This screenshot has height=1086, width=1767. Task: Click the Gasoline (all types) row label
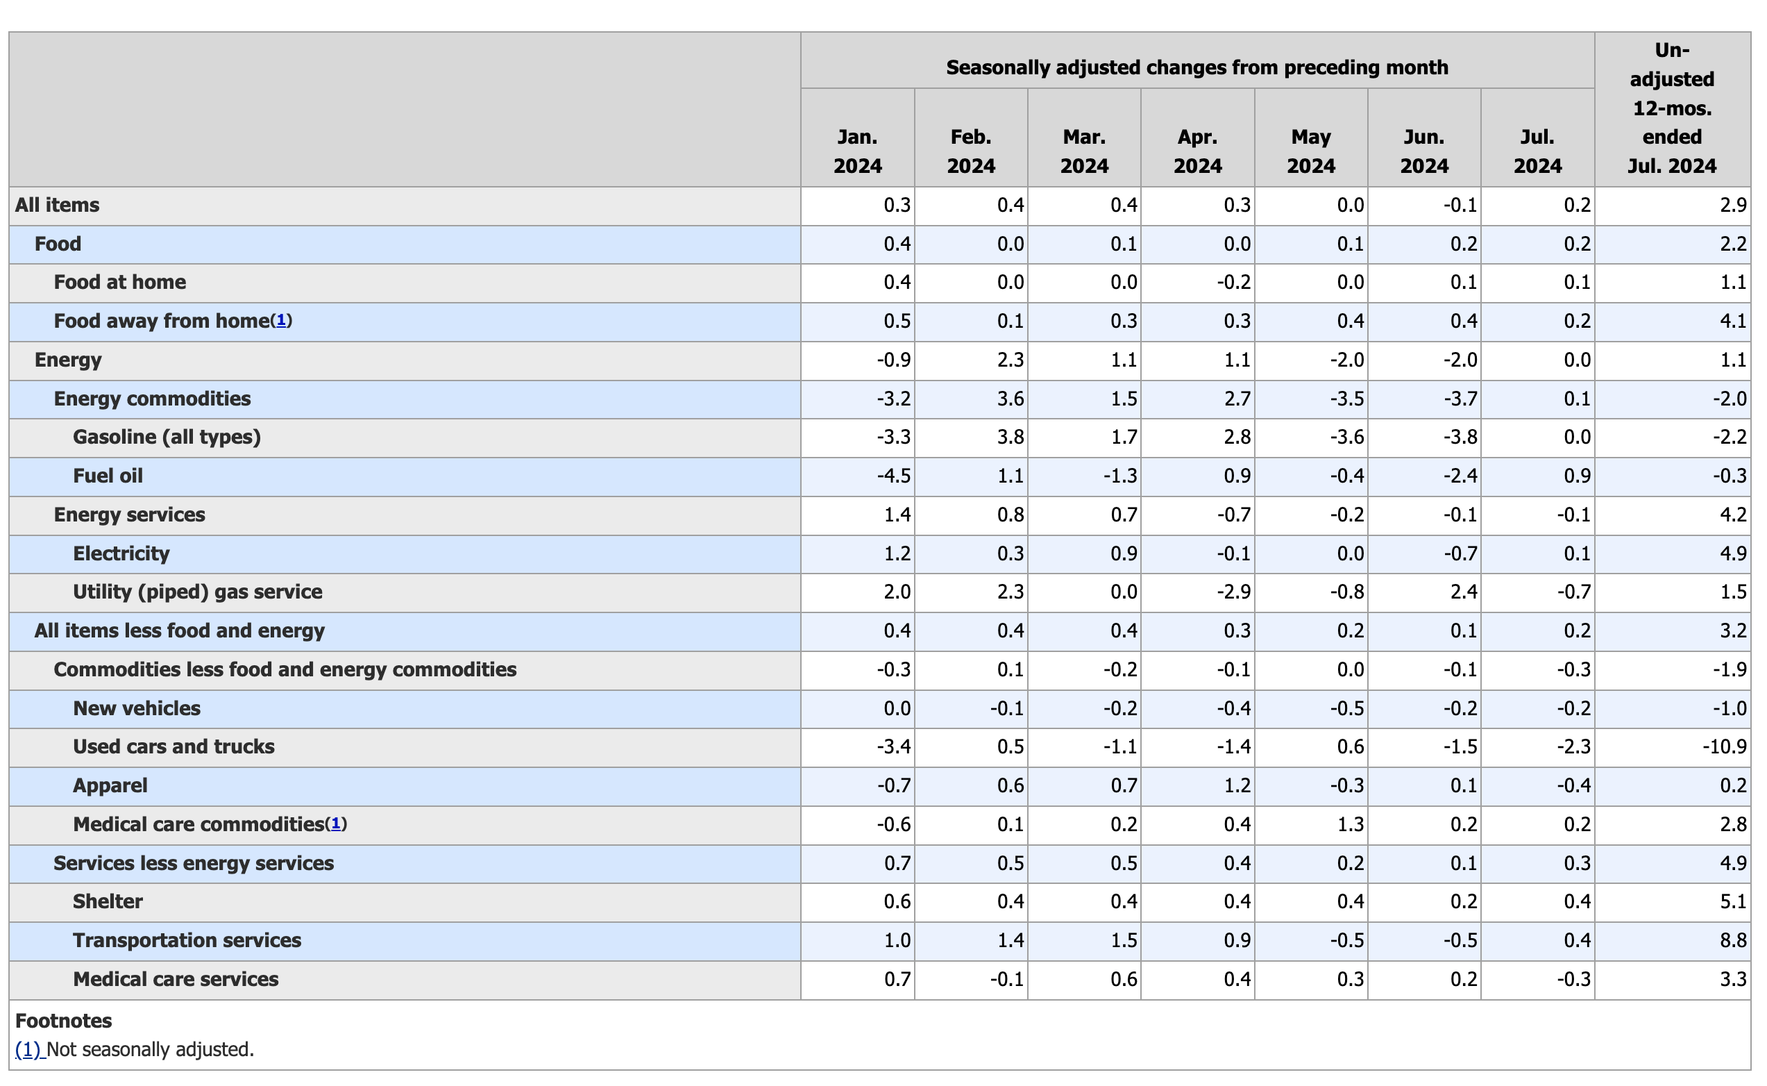coord(167,437)
